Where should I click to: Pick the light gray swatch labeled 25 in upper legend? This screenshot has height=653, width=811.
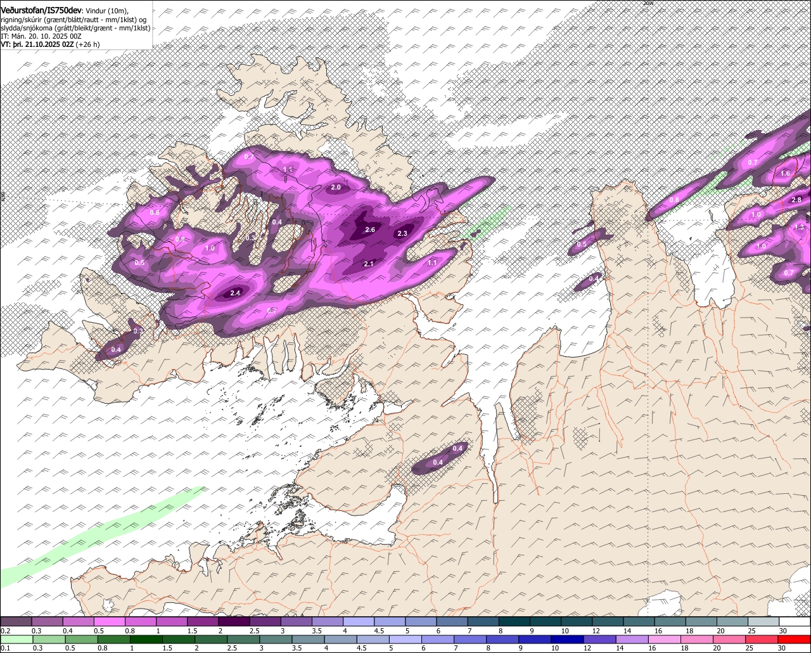764,621
